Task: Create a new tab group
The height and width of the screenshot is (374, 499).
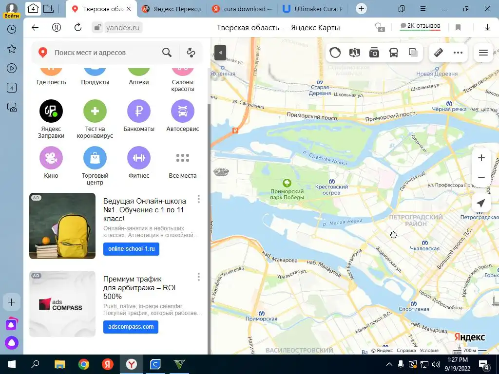Action: (48, 9)
